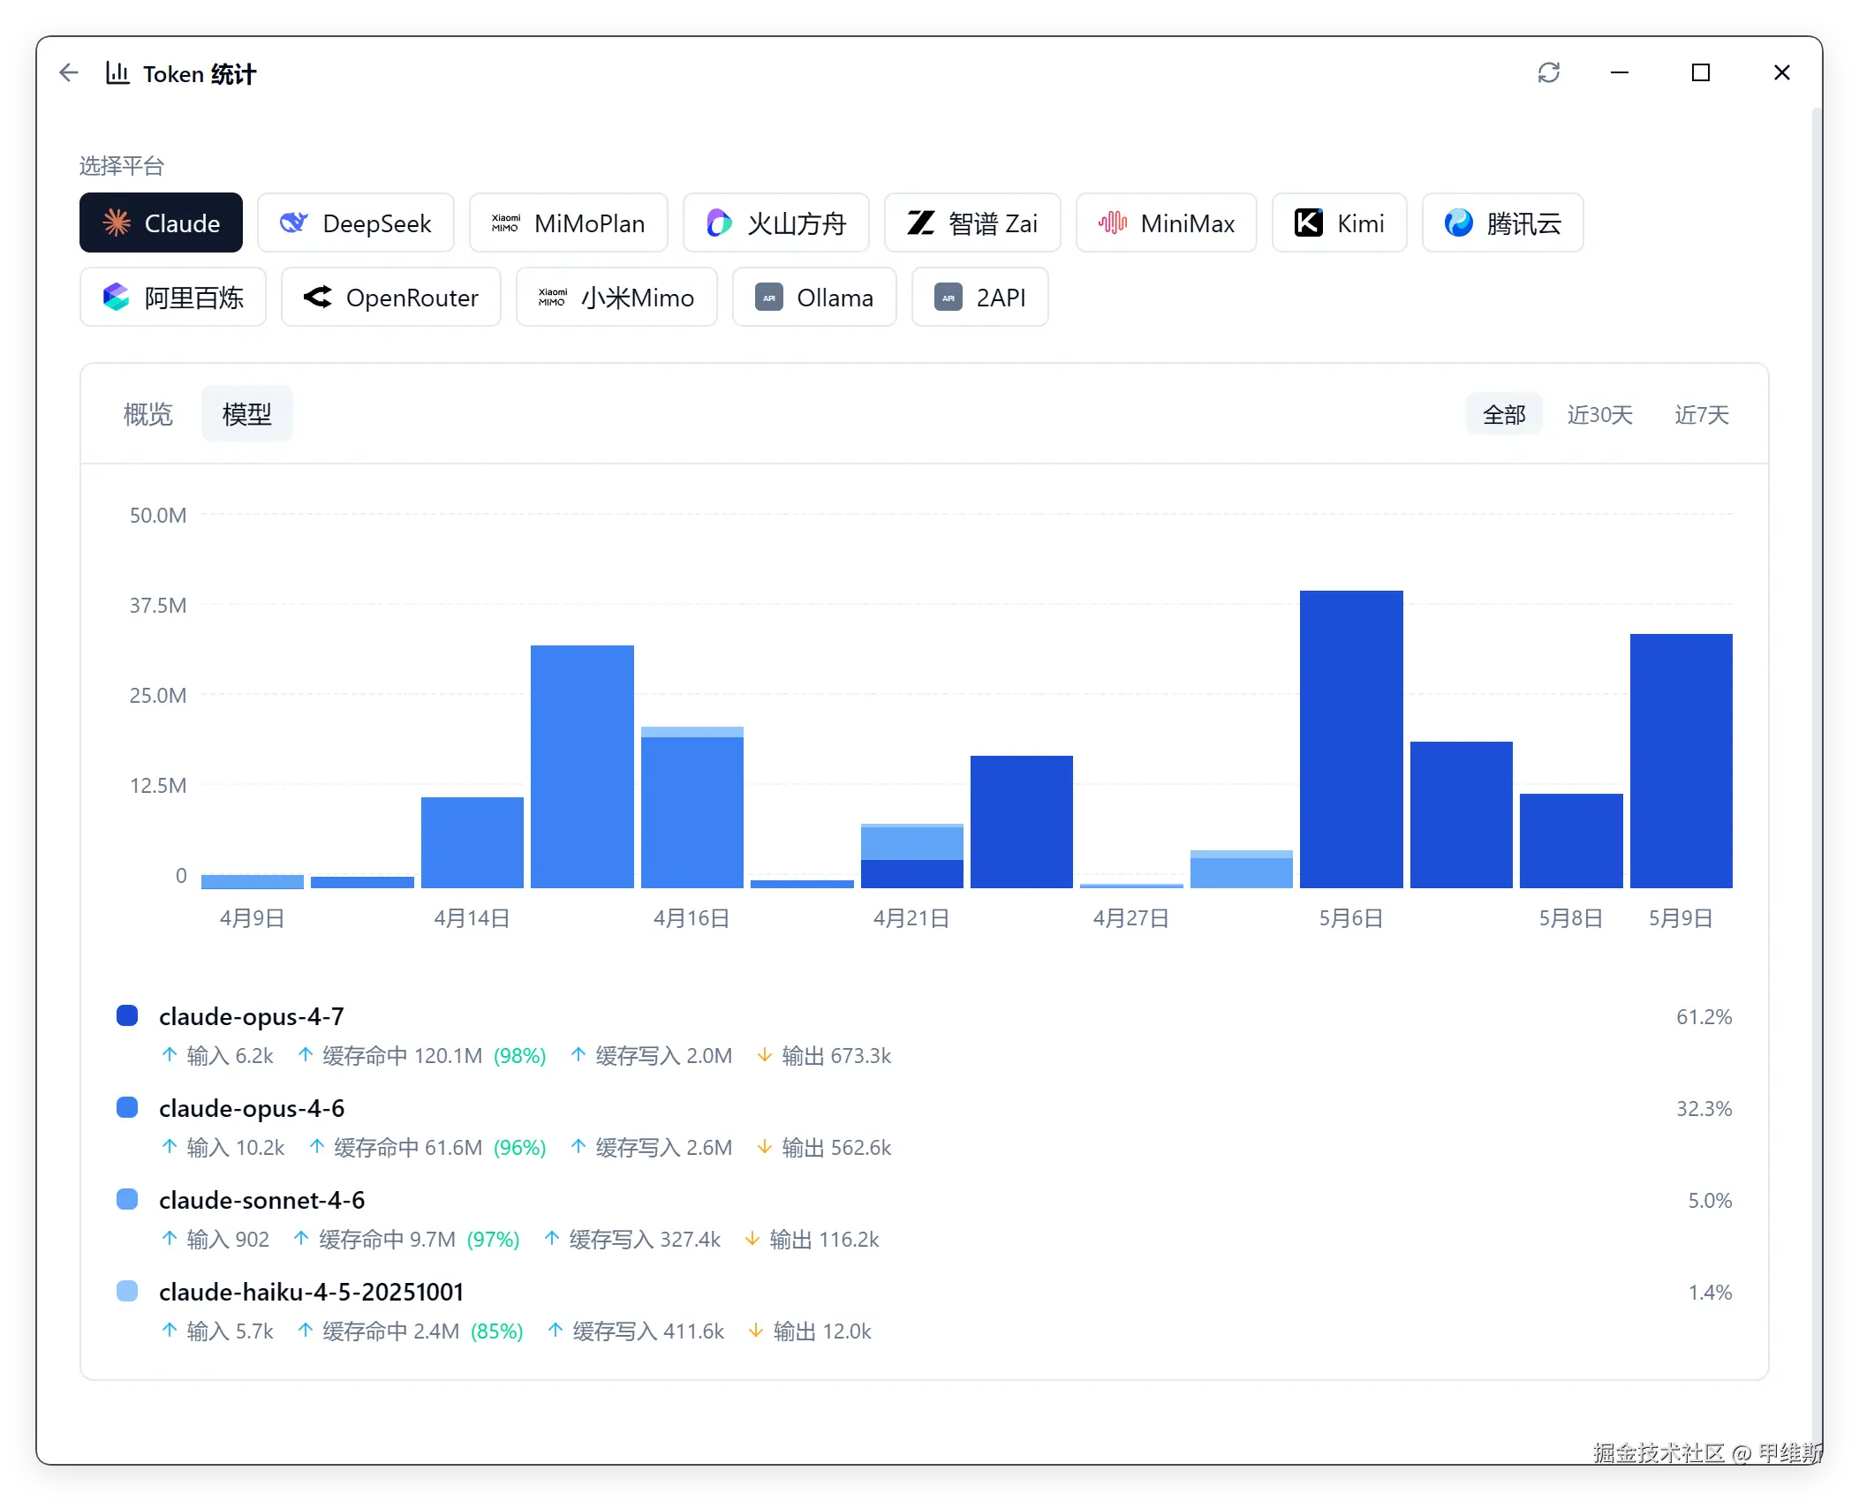This screenshot has height=1501, width=1859.
Task: Click 61.2% share for claude-opus-4-7
Action: coord(1704,1016)
